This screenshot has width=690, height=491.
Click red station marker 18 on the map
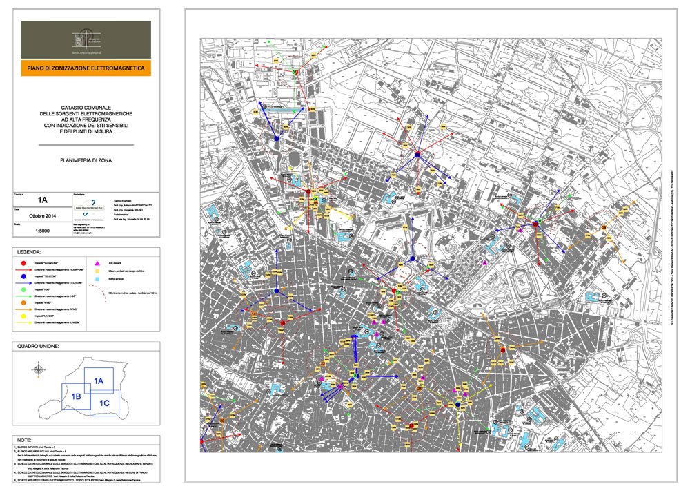[x=282, y=323]
